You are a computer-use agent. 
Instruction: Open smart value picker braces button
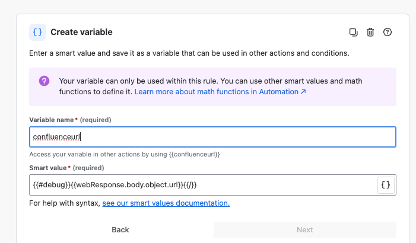[x=386, y=185]
